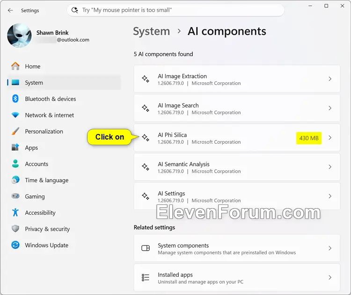Open the Bluetooth icon in sidebar

(x=15, y=98)
